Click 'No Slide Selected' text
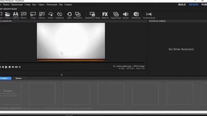This screenshot has width=207, height=116. (181, 49)
